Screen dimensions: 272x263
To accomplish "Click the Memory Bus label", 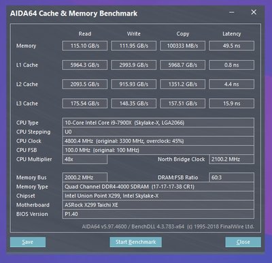I will tap(31, 178).
